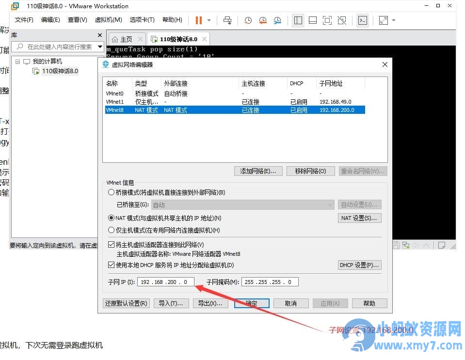Toggle the library sidebar view icon

click(298, 20)
